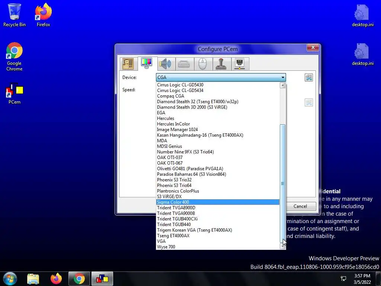Open the Recycle Bin desktop icon
The image size is (381, 286).
point(15,15)
